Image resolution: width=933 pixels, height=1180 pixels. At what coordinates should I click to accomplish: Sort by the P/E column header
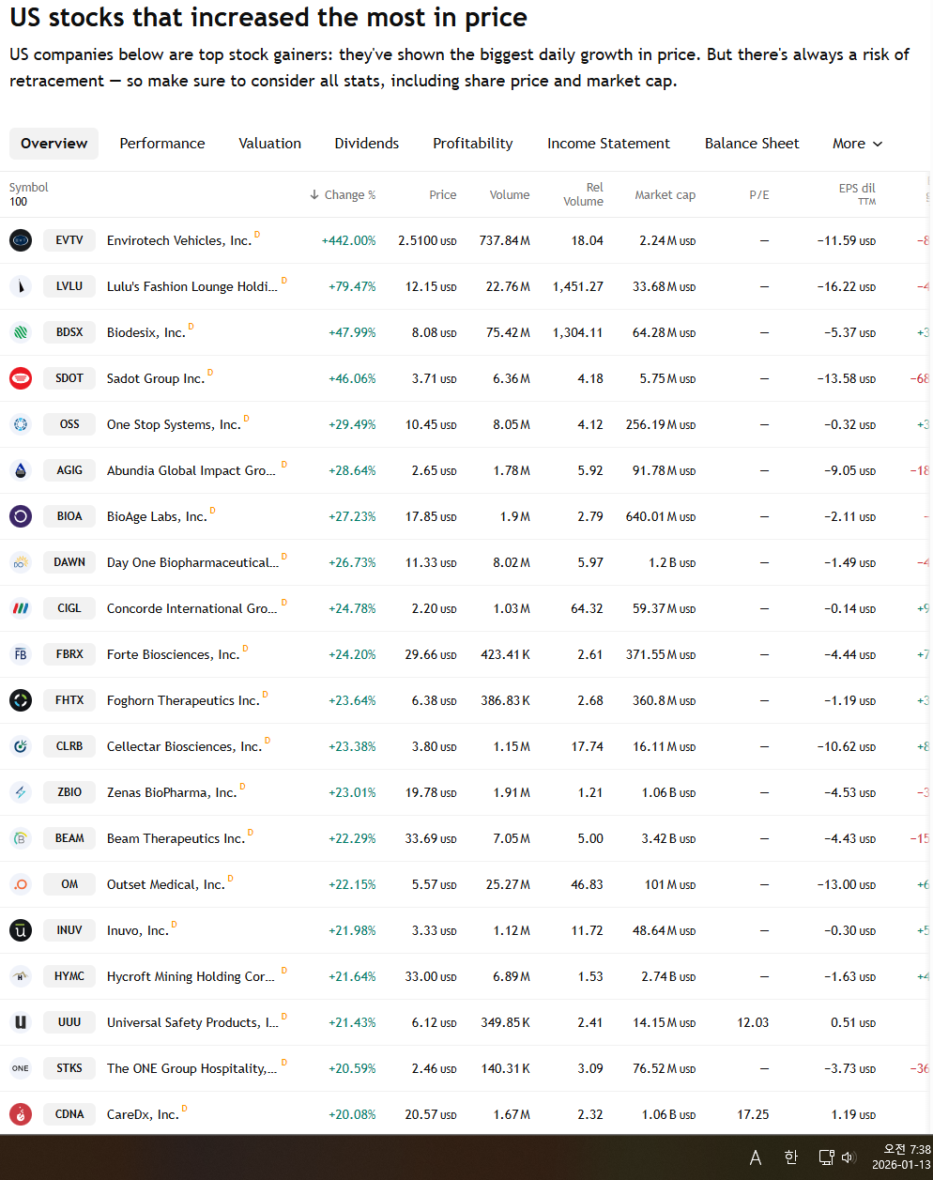pyautogui.click(x=759, y=195)
